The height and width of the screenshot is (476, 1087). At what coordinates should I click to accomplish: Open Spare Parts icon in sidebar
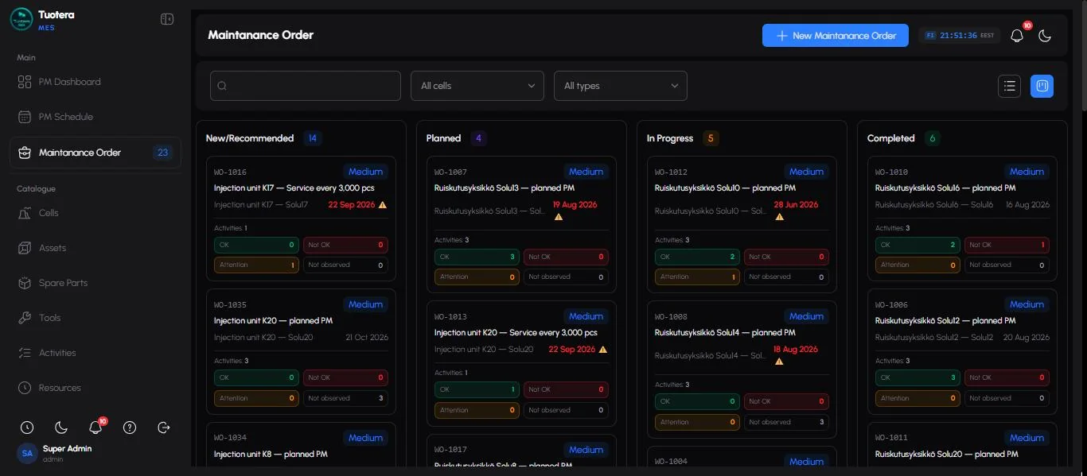click(25, 283)
